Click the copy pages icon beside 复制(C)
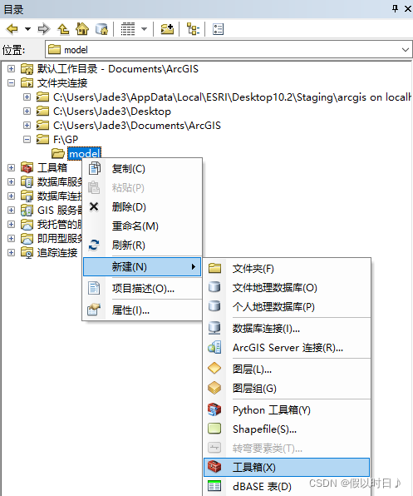 [x=95, y=168]
